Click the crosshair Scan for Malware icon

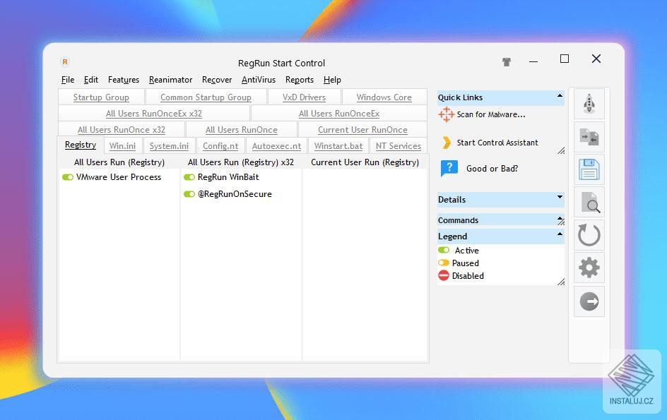(447, 114)
